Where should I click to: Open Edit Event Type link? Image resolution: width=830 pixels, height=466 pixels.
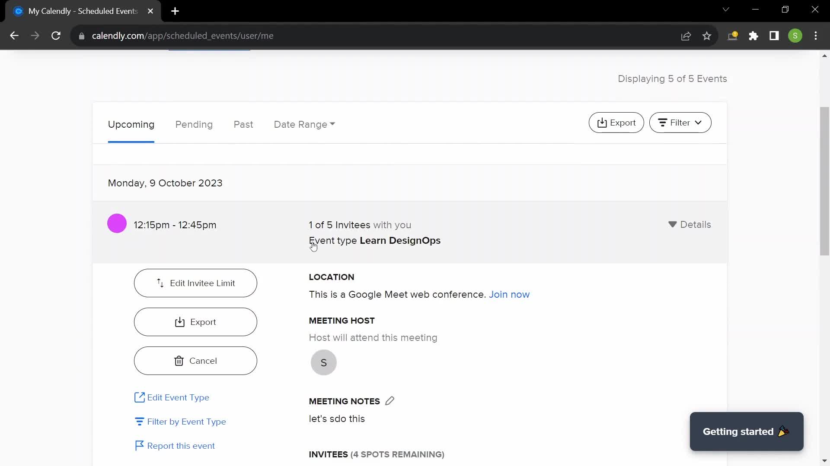[x=172, y=397]
